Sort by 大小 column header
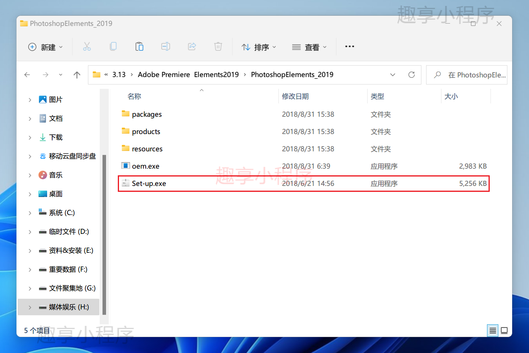529x353 pixels. click(451, 96)
